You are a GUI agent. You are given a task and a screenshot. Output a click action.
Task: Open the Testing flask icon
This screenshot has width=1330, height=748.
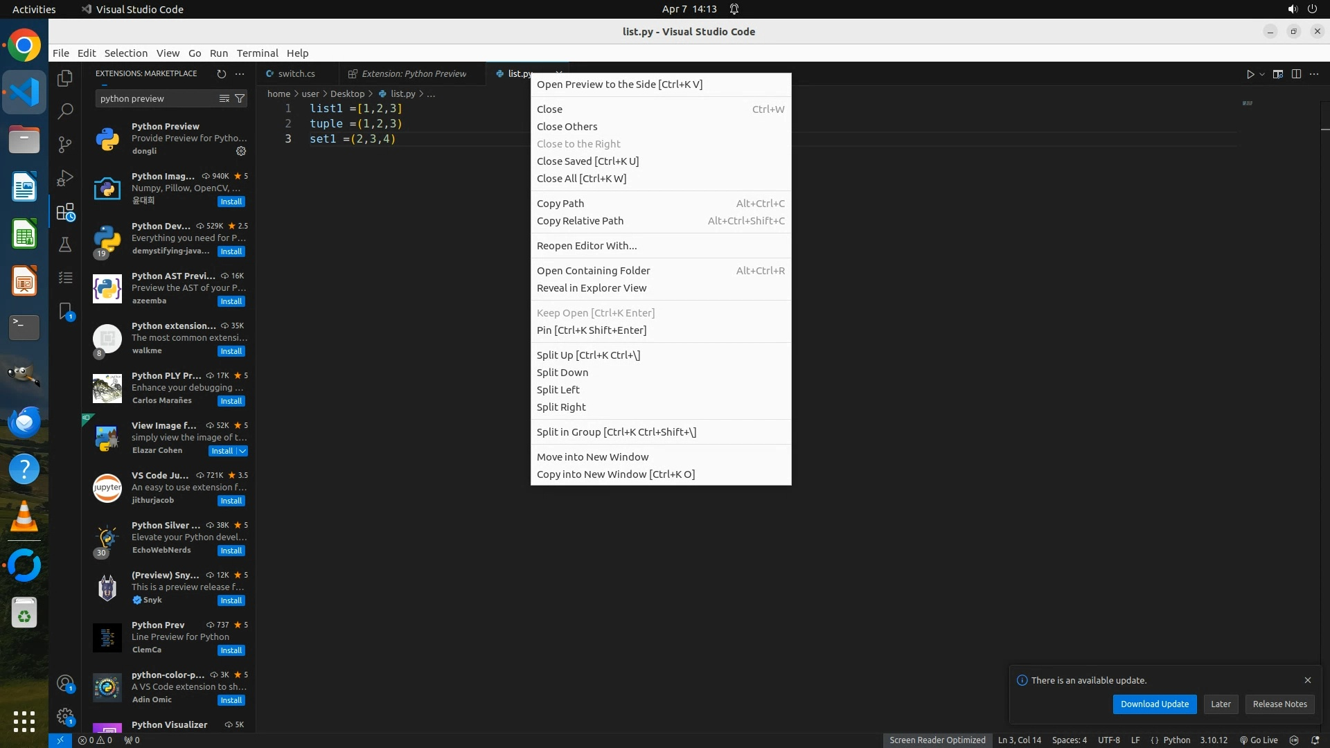[x=65, y=244]
